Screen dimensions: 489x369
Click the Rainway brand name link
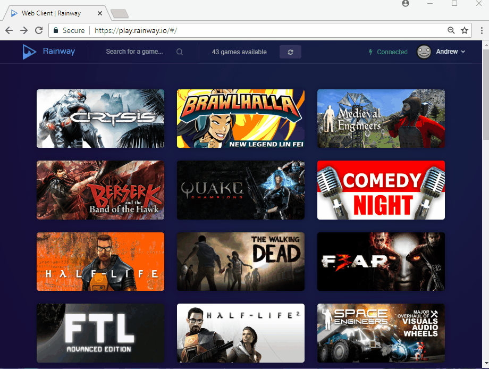click(59, 51)
